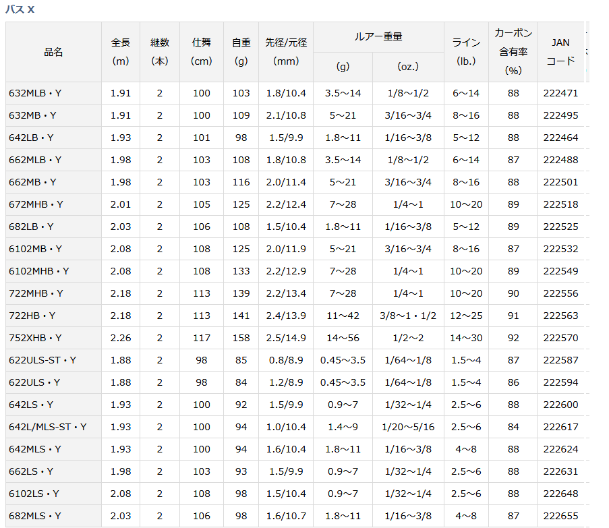The width and height of the screenshot is (609, 528).
Task: Click JAN code 222570
Action: pos(561,338)
